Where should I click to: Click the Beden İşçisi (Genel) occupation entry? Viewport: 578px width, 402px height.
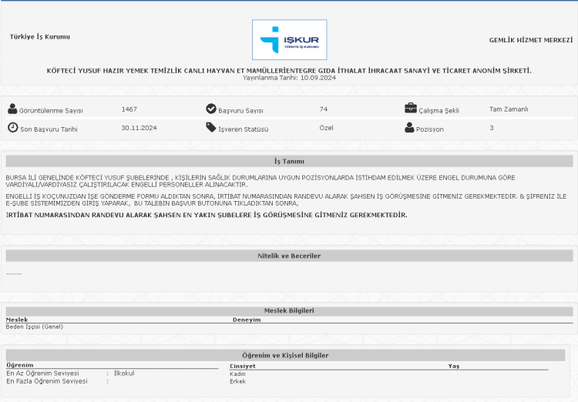pyautogui.click(x=34, y=327)
